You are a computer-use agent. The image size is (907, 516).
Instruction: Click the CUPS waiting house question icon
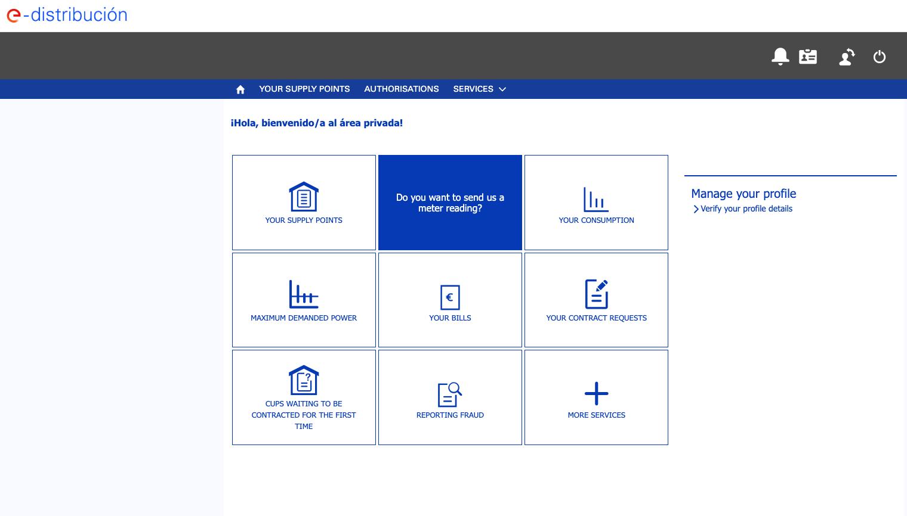pyautogui.click(x=304, y=380)
